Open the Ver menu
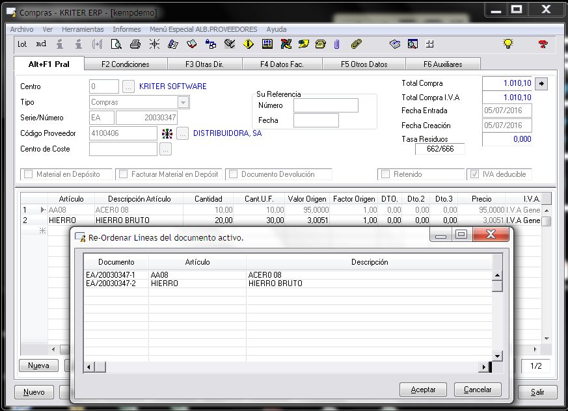The image size is (568, 411). [47, 29]
